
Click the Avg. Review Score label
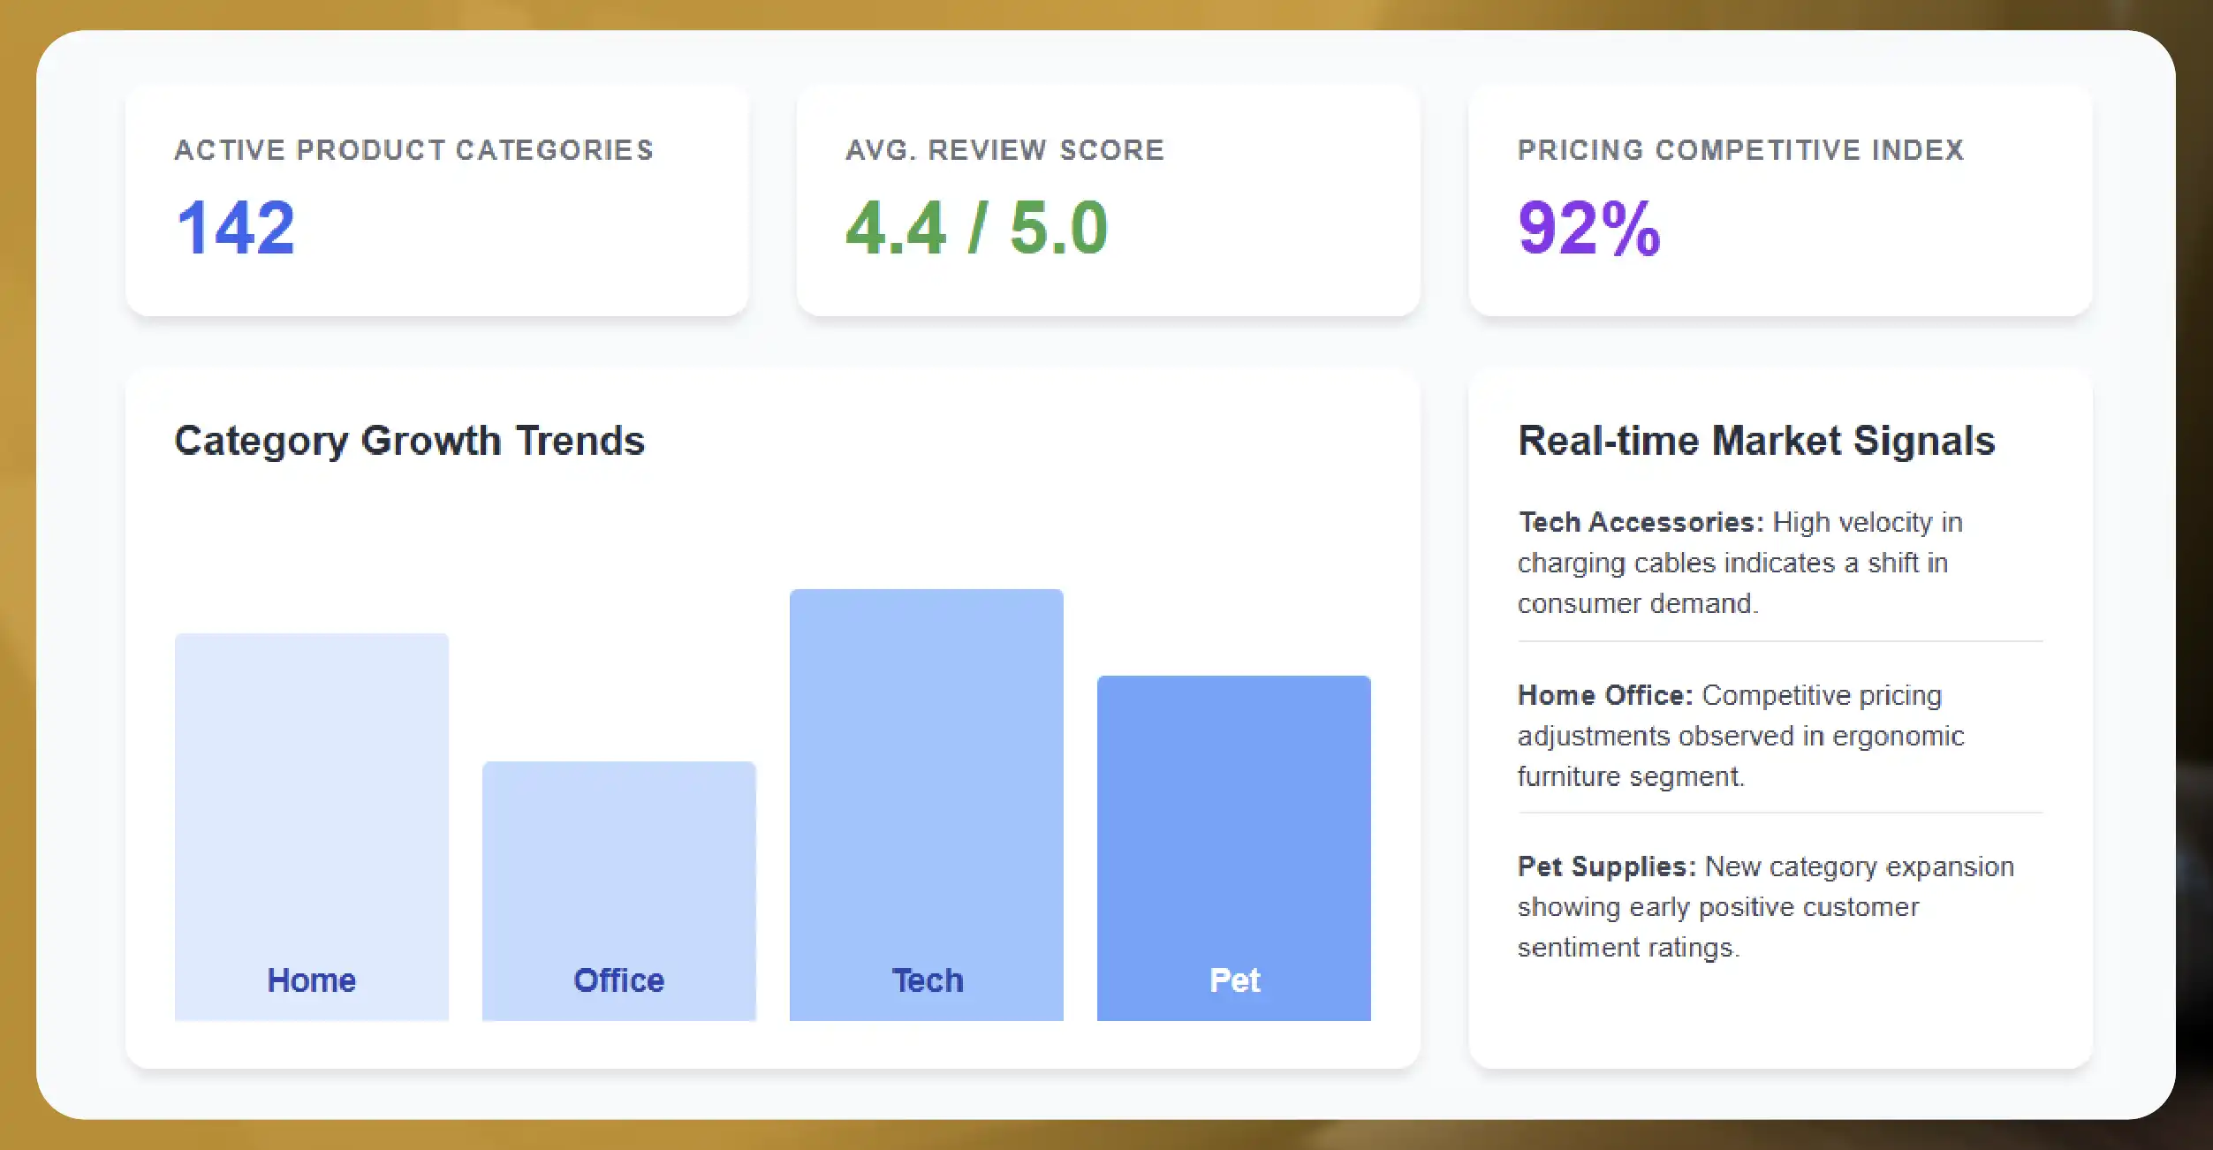(1004, 150)
